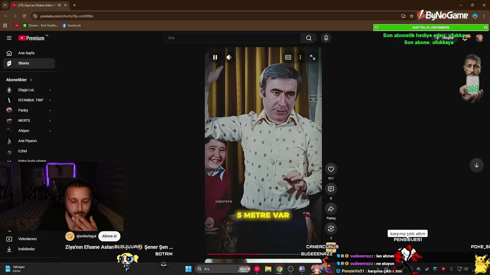
Task: Open the YouTube hamburger guide menu
Action: pos(9,38)
